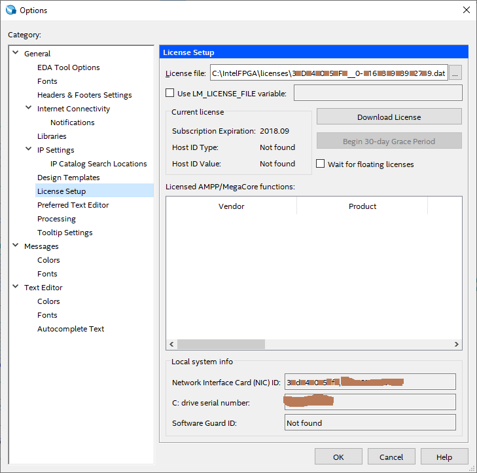Collapse the Text Editor category
The image size is (477, 473).
click(16, 286)
